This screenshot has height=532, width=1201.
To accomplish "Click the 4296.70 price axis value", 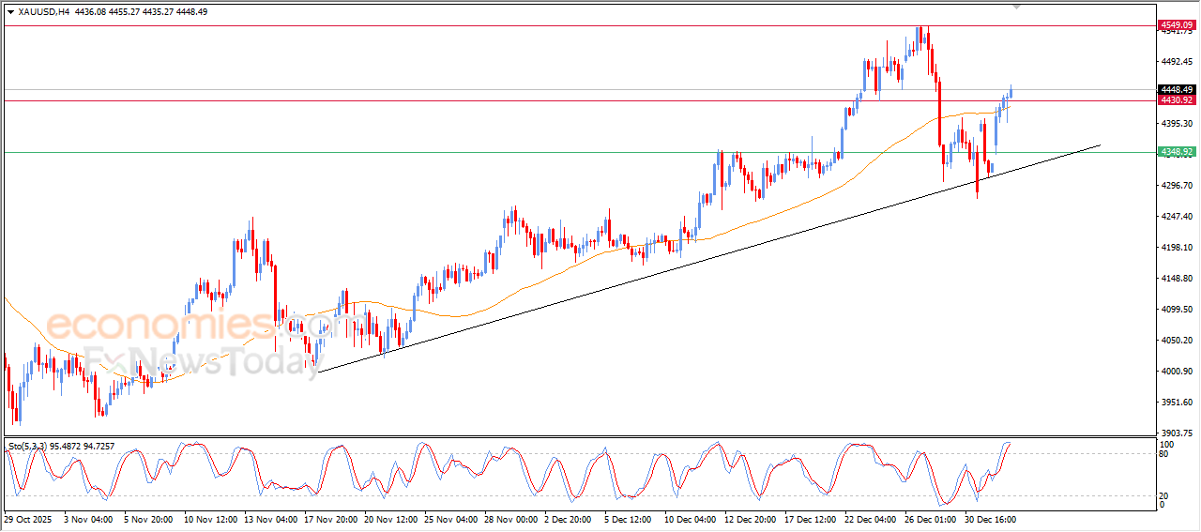I will [x=1176, y=186].
